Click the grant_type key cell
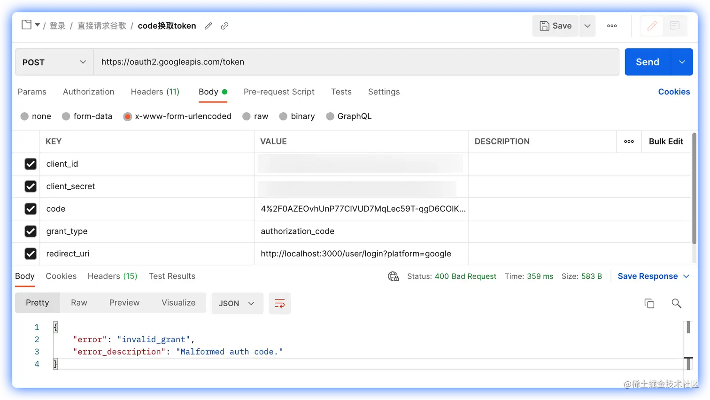The image size is (710, 400). click(147, 231)
